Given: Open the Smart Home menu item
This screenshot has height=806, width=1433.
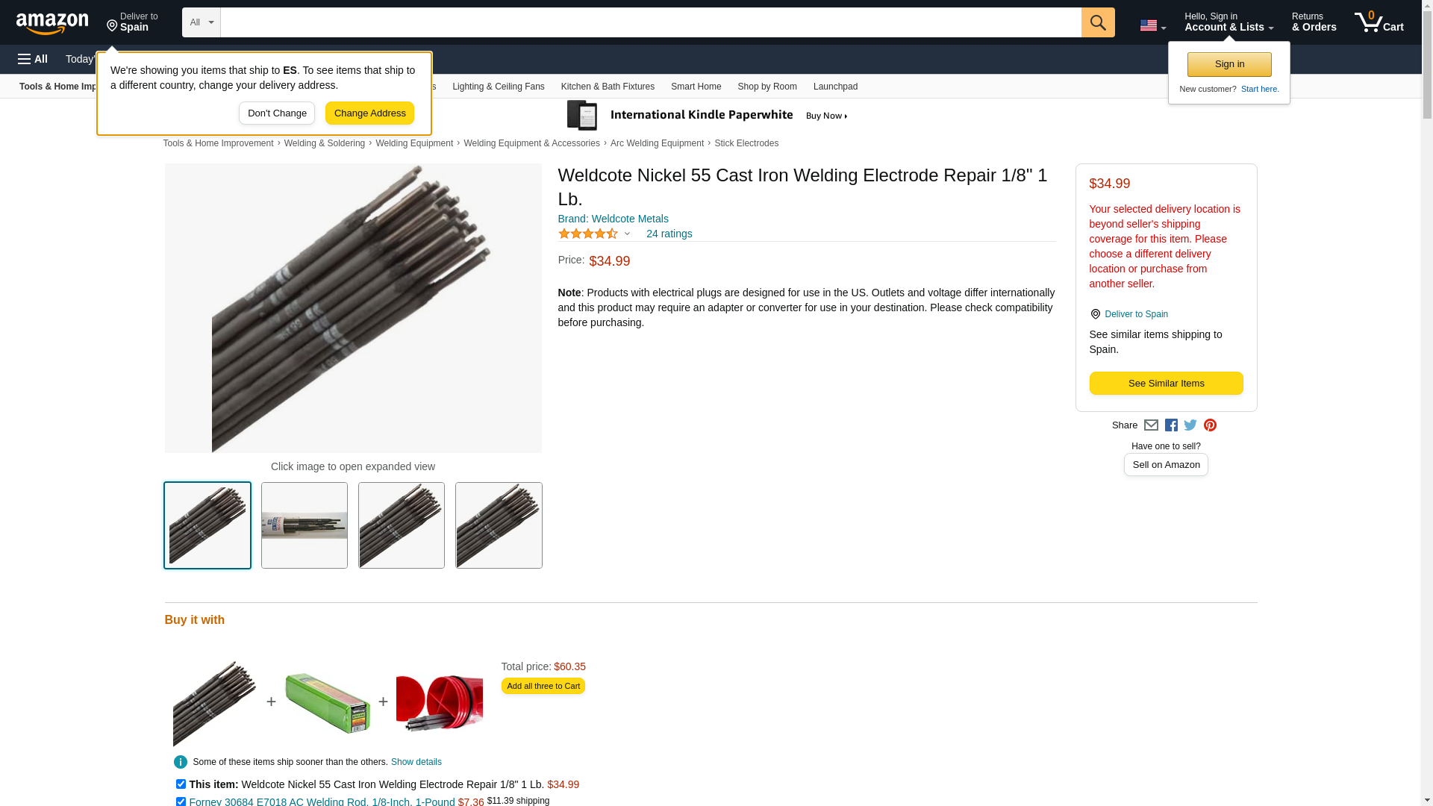Looking at the screenshot, I should click(696, 87).
